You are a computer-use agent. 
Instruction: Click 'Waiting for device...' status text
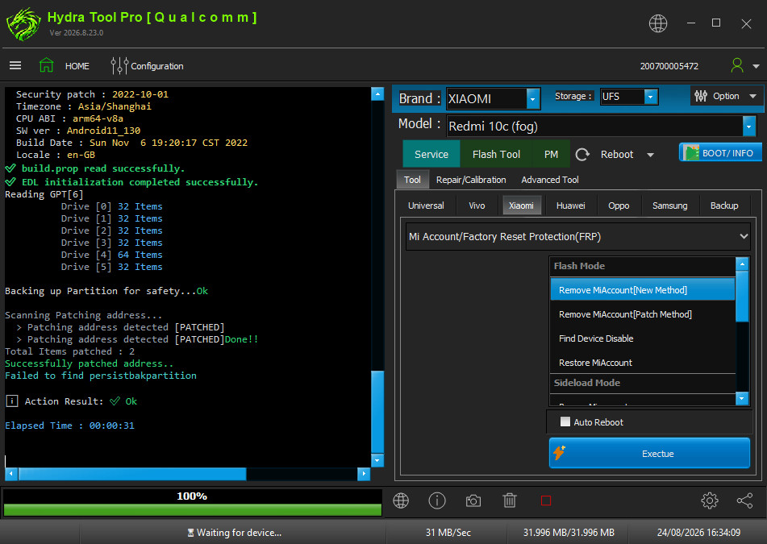(x=239, y=532)
